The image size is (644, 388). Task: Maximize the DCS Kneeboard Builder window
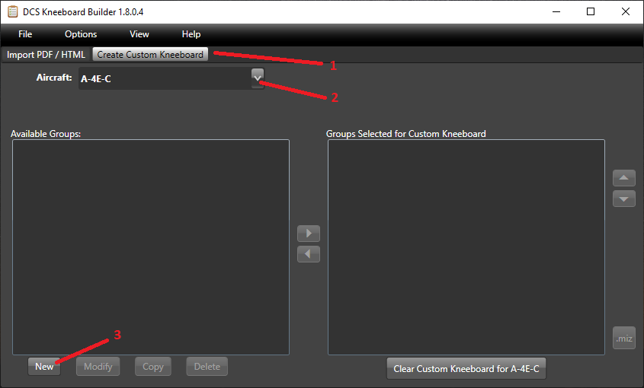[x=591, y=11]
